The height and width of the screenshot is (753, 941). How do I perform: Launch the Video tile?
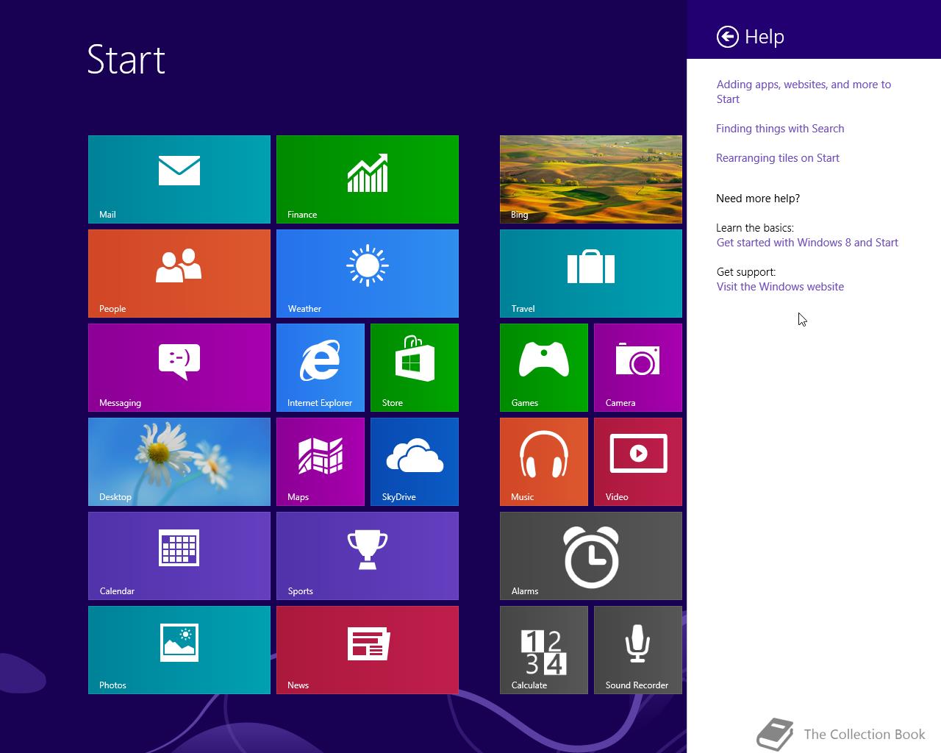click(638, 462)
